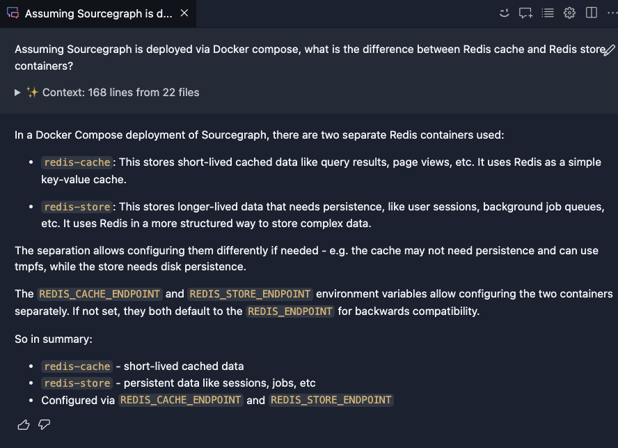Open Cody settings via the gear icon
The height and width of the screenshot is (448, 618).
pos(569,13)
